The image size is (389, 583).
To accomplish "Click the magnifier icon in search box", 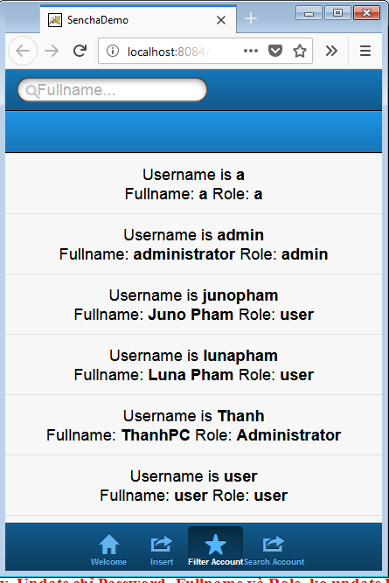I will point(31,90).
